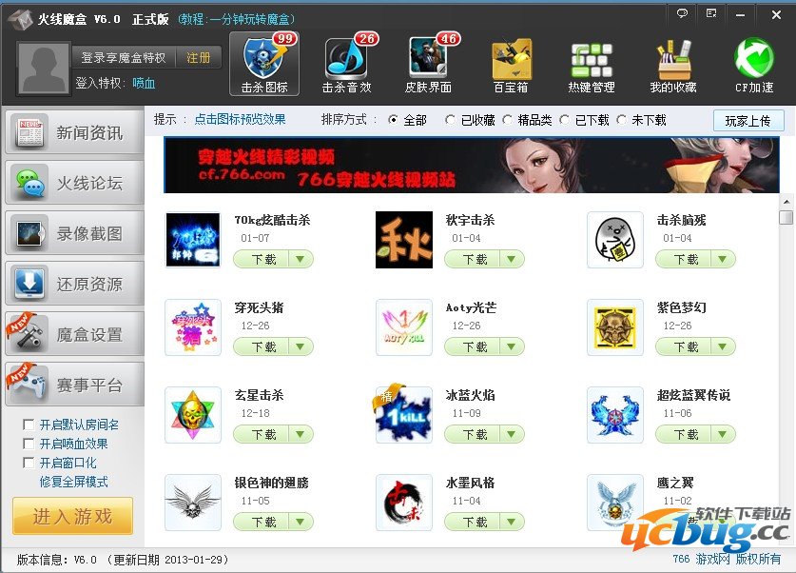Open 皮肤界面 from the top toolbar
Screen dimensions: 796x573
(x=429, y=64)
